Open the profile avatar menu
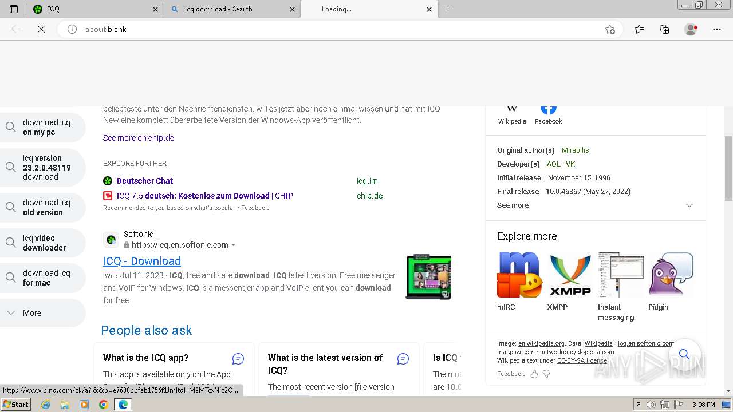Image resolution: width=733 pixels, height=412 pixels. click(x=691, y=29)
